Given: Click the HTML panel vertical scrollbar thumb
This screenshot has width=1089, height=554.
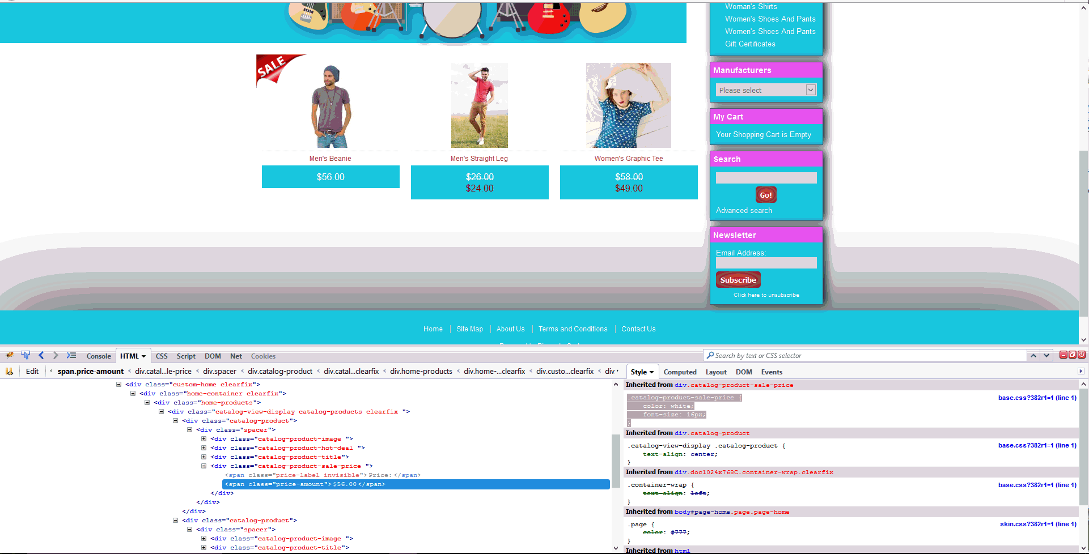Looking at the screenshot, I should click(x=616, y=460).
